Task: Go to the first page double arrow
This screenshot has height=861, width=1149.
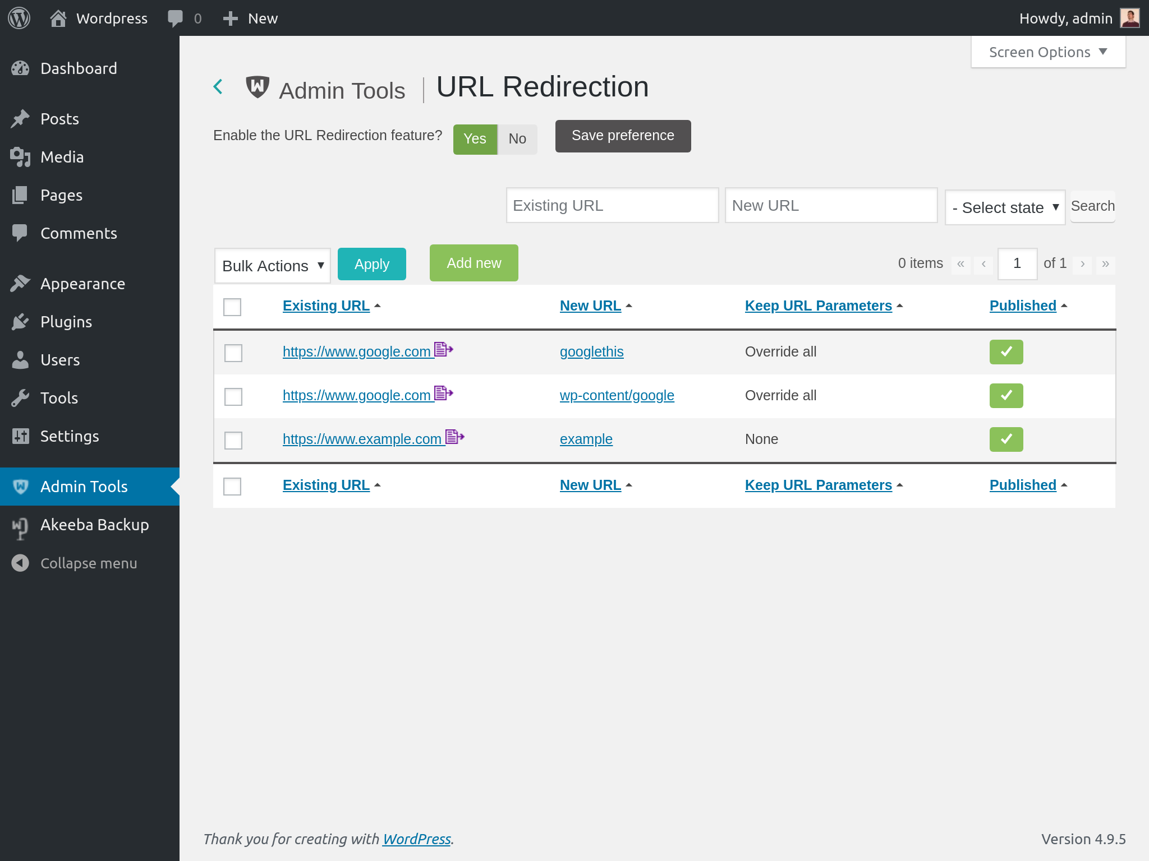Action: [960, 264]
